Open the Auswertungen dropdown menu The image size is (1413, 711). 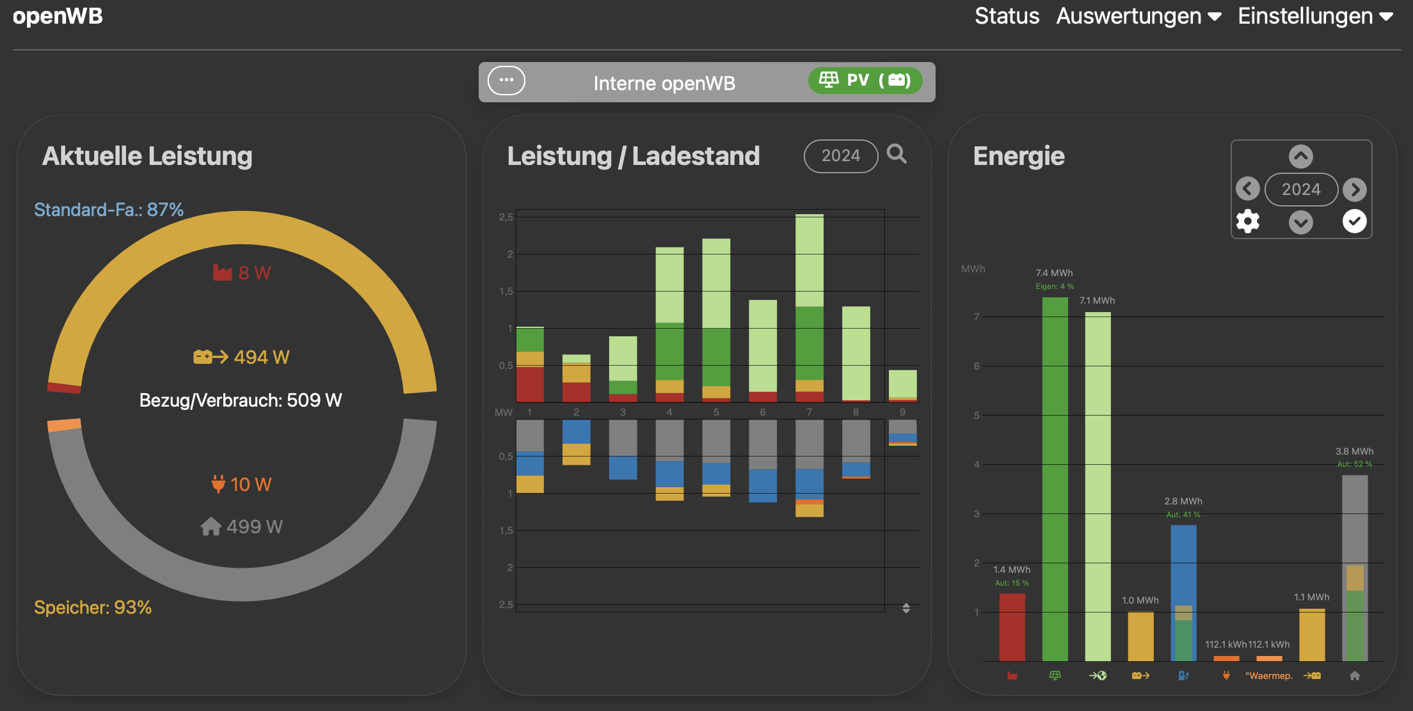[1138, 16]
